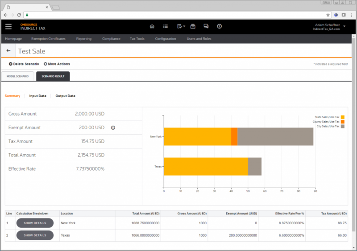The image size is (357, 251).
Task: Open the Reporting menu
Action: click(83, 39)
